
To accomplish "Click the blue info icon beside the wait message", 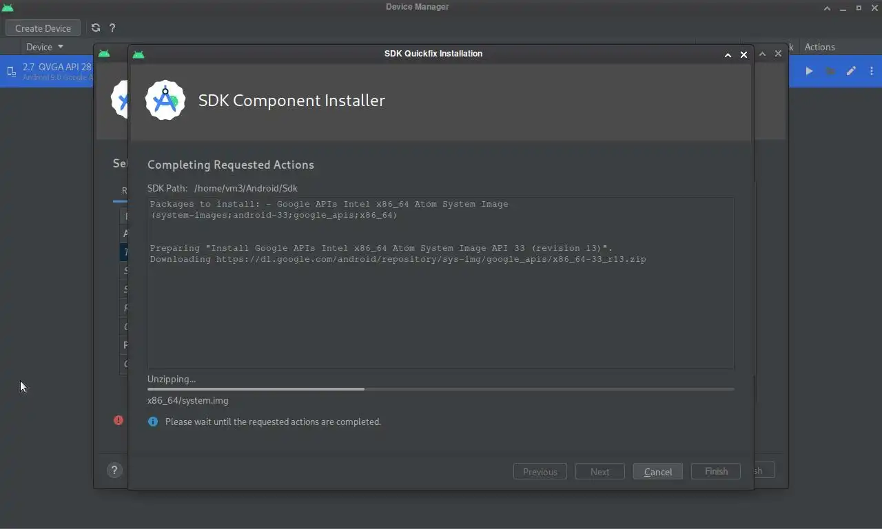I will coord(153,422).
